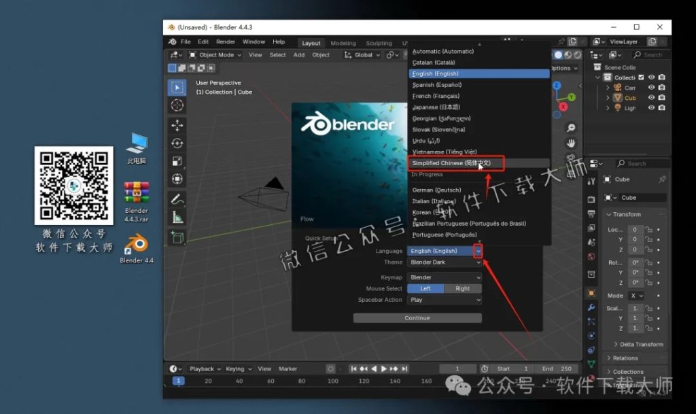This screenshot has height=414, width=696.
Task: Pick the Cursor tool below Select Box
Action: [x=177, y=106]
